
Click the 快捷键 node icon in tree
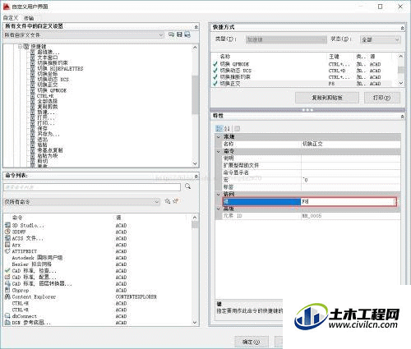[x=26, y=47]
